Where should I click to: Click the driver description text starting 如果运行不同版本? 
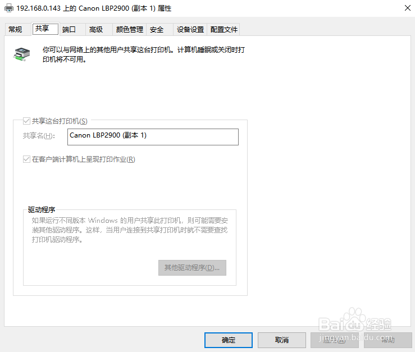point(130,230)
